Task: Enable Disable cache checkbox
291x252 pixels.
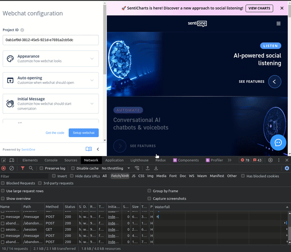Action: (73, 168)
